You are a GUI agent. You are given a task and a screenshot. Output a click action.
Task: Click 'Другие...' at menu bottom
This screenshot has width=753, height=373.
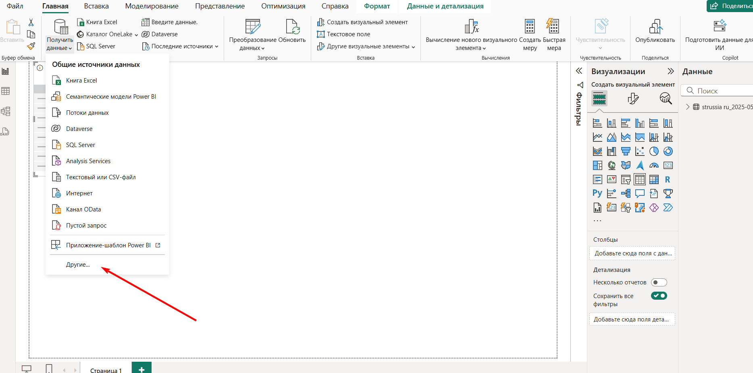[x=78, y=265]
